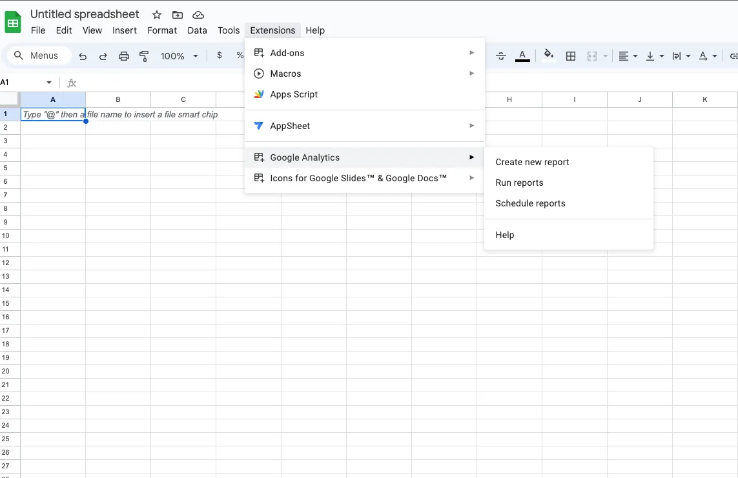
Task: Expand text wrapping dropdown arrow
Action: pos(688,56)
